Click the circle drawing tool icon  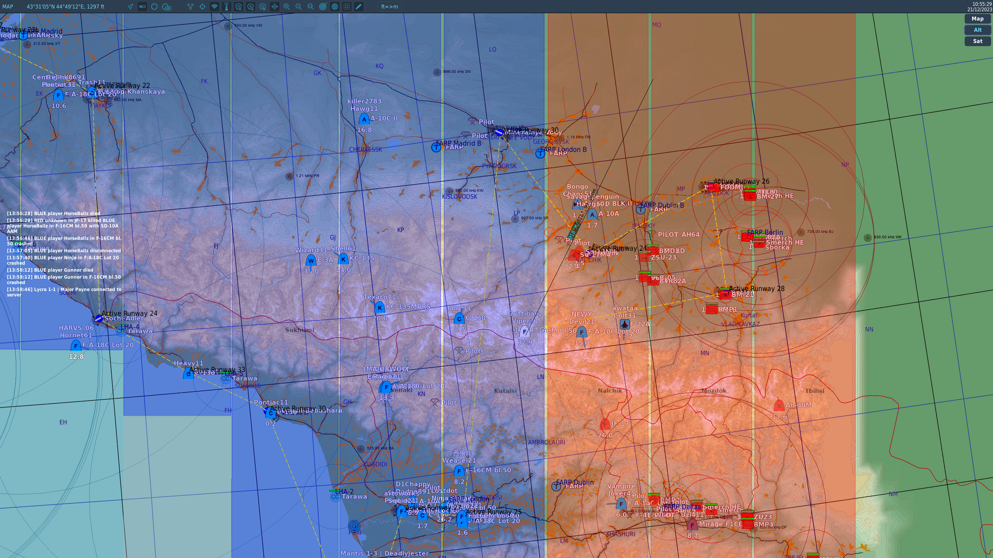(x=154, y=7)
